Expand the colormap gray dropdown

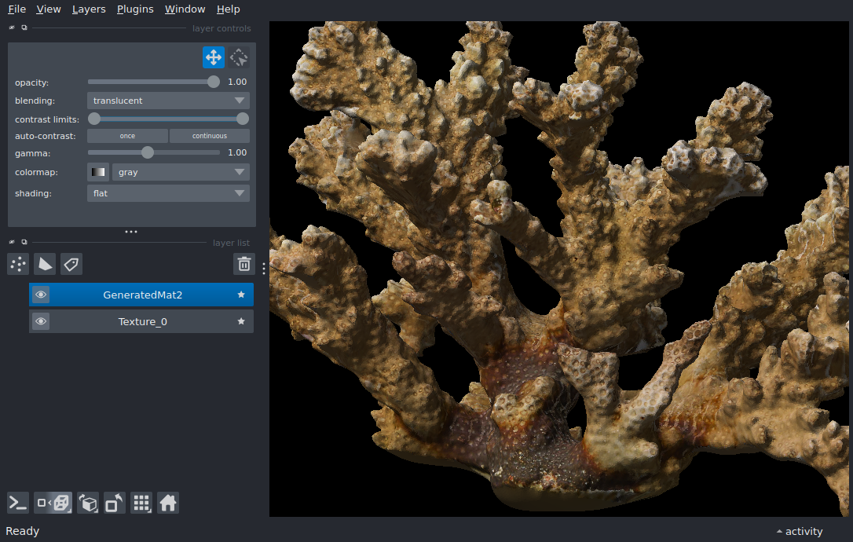tap(181, 172)
